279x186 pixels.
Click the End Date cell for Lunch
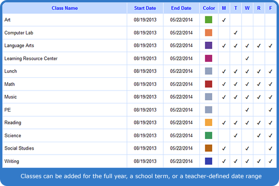point(181,71)
